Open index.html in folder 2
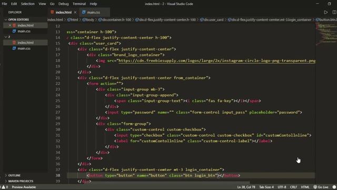Screen dimensions: 337x190 25,42
